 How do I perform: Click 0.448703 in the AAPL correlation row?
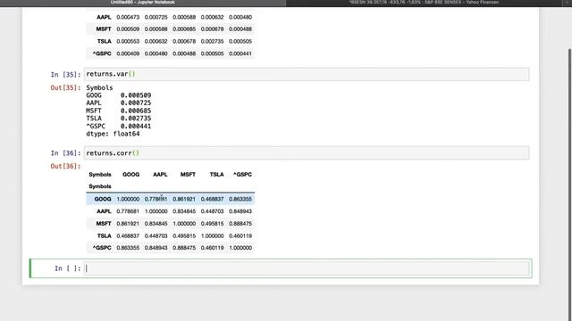(212, 211)
